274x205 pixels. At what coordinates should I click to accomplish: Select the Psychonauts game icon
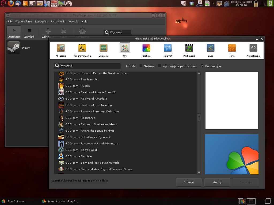61,80
